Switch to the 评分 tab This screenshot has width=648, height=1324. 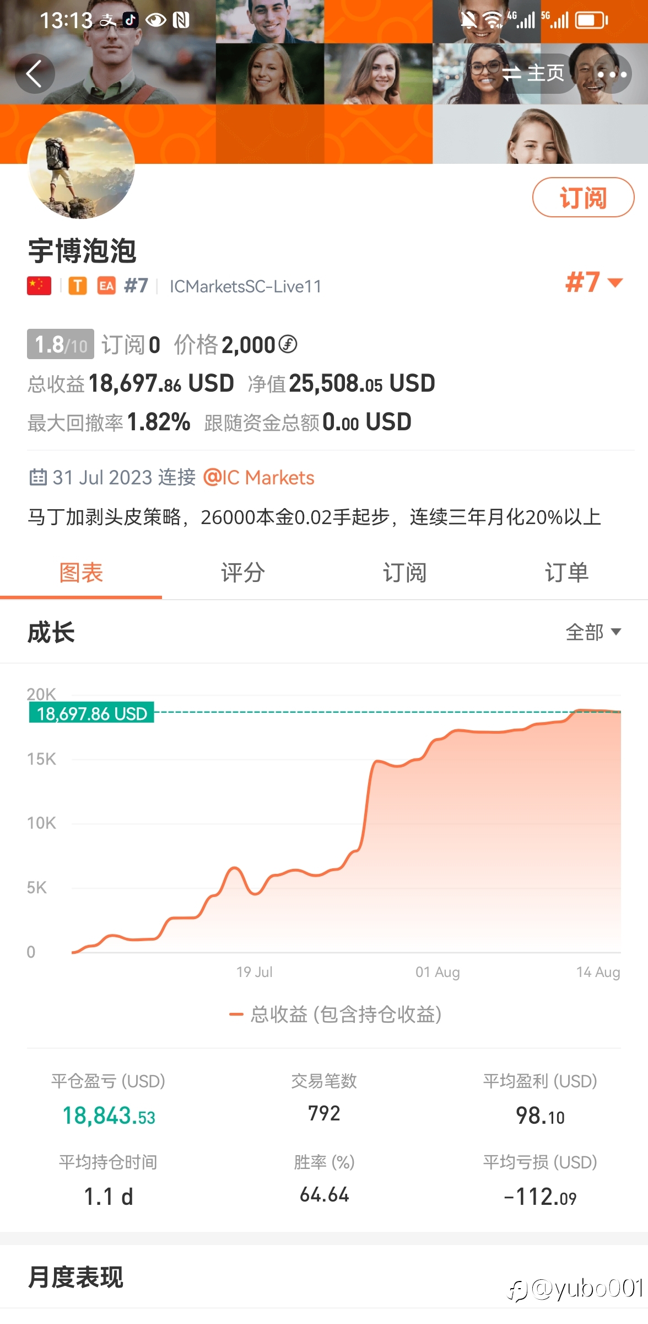[x=243, y=573]
